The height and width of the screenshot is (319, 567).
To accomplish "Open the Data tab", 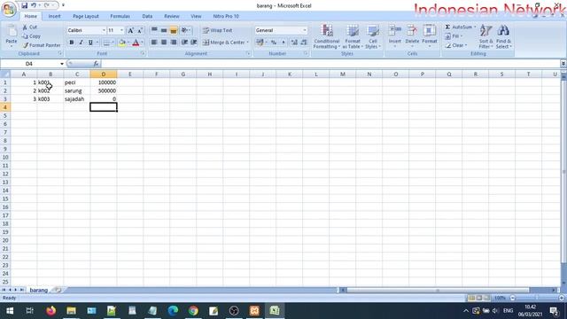I will point(147,16).
